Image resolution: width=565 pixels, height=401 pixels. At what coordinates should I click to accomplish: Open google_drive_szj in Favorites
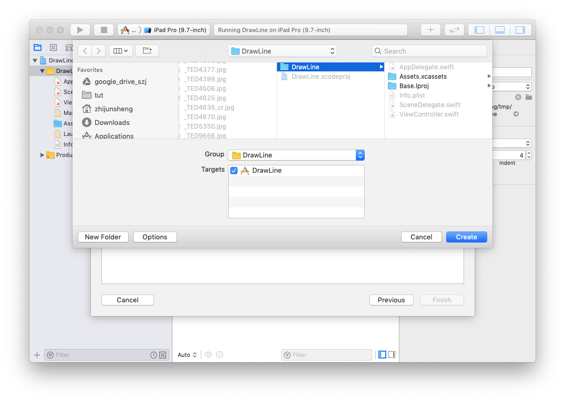tap(114, 82)
